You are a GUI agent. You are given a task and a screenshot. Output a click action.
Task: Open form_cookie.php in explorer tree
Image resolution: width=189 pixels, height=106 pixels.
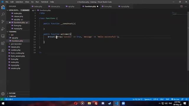18,53
